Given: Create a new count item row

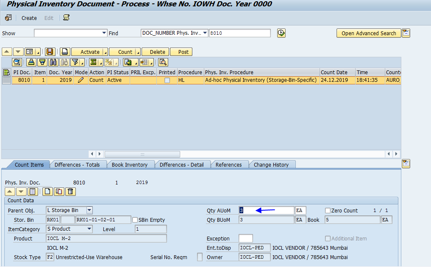Looking at the screenshot, I should 47,192.
